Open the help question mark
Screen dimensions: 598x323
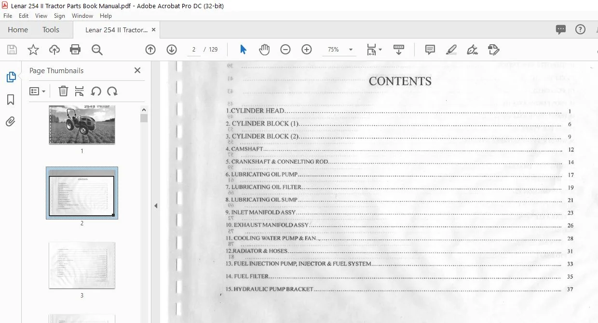(x=581, y=29)
